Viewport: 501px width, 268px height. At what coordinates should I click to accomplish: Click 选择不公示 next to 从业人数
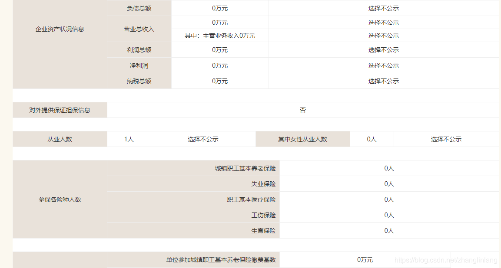203,139
